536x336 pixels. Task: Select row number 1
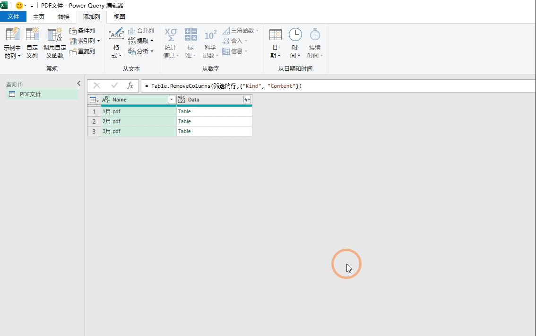pyautogui.click(x=94, y=111)
